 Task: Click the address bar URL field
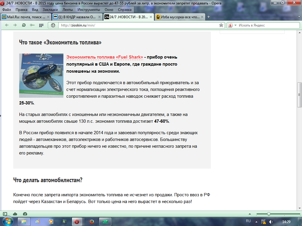click(139, 25)
